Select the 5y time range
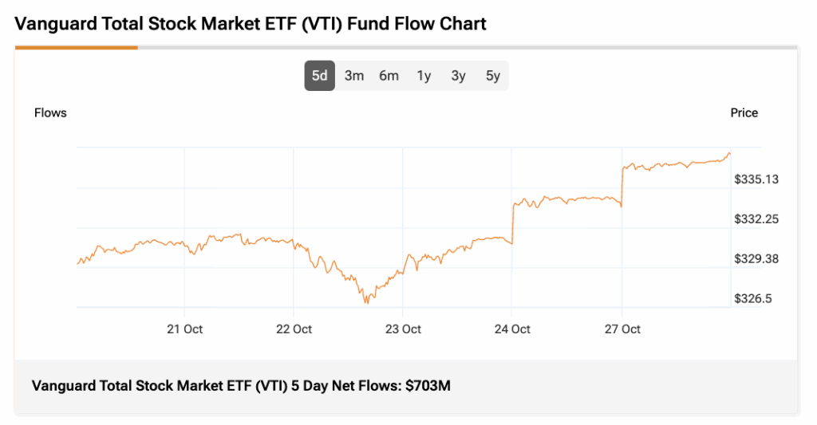Viewport: 817px width, 425px height. pos(493,77)
